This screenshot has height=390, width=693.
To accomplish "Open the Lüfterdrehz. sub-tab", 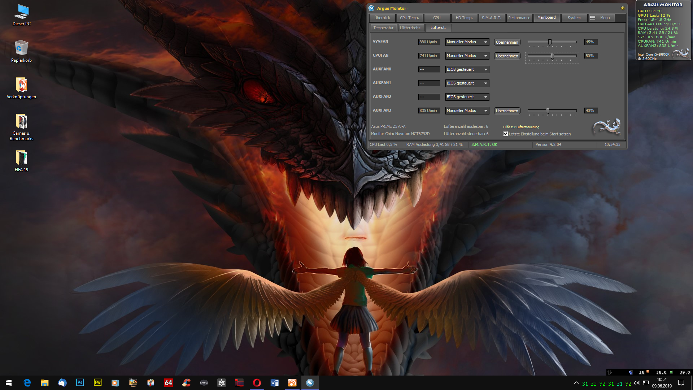I will (x=411, y=28).
